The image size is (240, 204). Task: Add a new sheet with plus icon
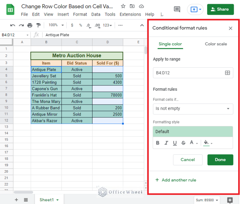click(16, 200)
